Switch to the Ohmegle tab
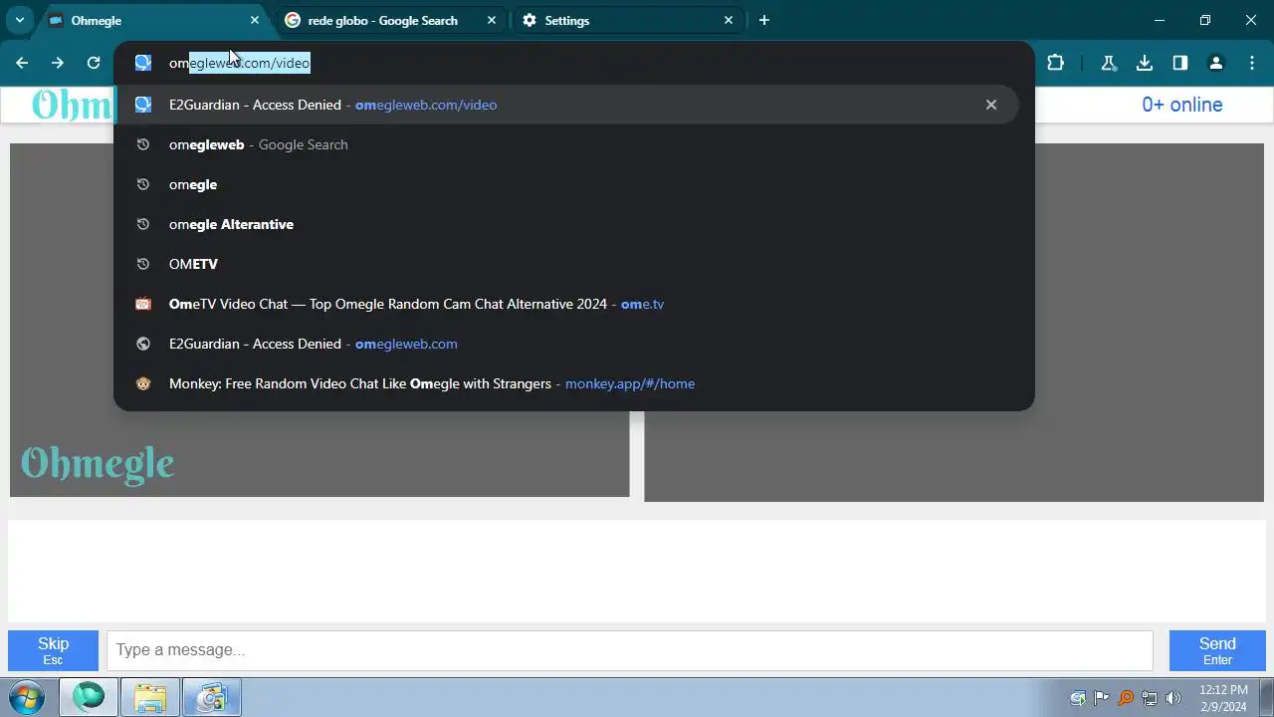This screenshot has height=717, width=1274. point(149,20)
